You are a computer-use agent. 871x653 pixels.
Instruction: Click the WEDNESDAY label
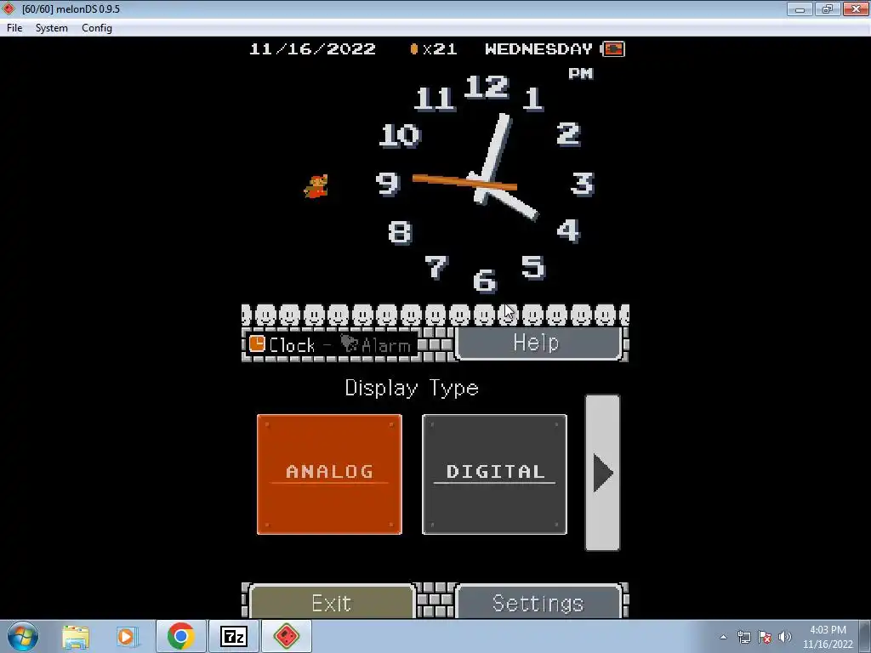[x=538, y=48]
